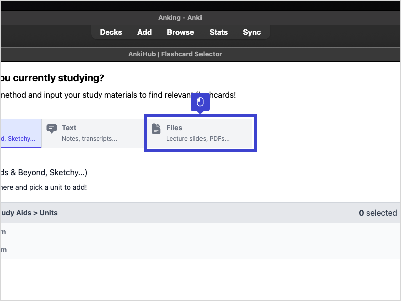This screenshot has height=301, width=401.
Task: Click the "Notes, transcripts..." subtitle
Action: point(89,138)
